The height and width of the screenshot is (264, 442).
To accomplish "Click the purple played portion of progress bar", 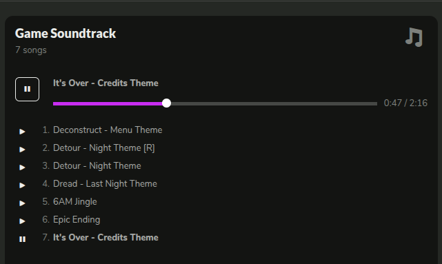I will click(108, 103).
